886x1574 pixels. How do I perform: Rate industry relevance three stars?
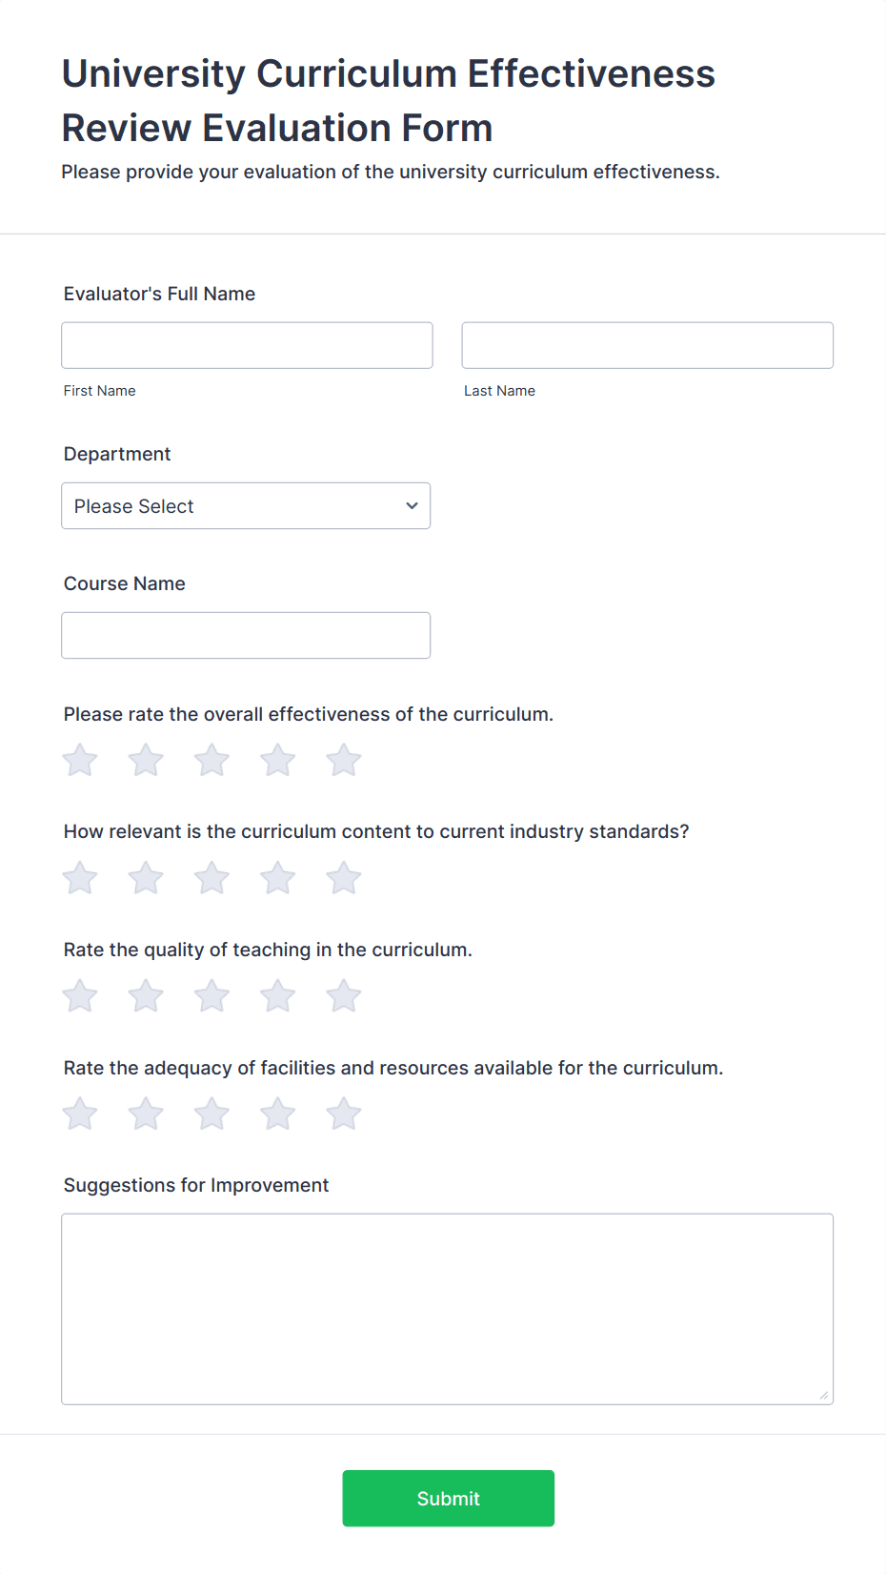point(211,878)
